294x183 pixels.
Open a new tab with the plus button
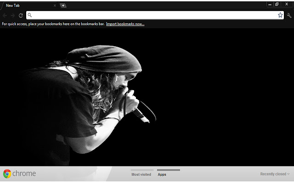point(63,5)
